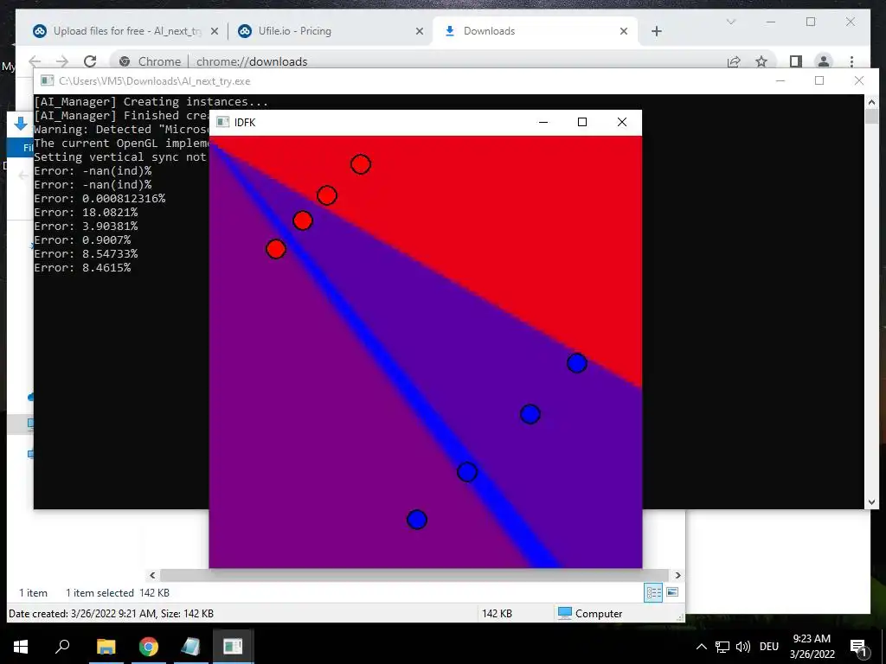Open the volume tray icon
Screen dimensions: 886x664
743,647
